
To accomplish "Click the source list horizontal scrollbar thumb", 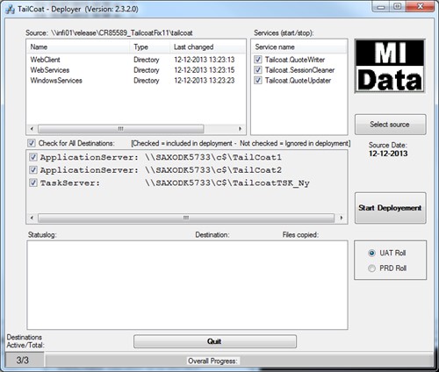I will pyautogui.click(x=120, y=129).
